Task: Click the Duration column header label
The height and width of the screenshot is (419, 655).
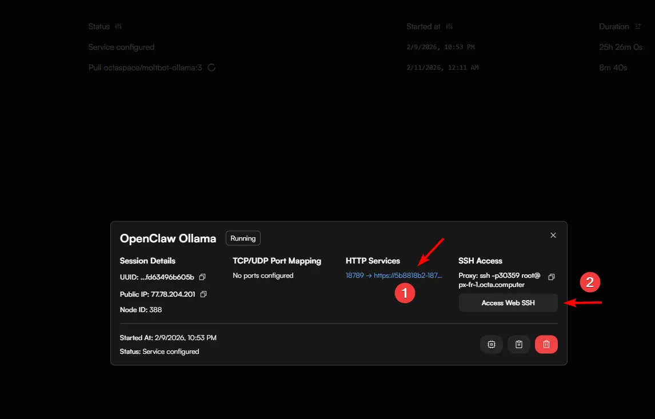Action: pyautogui.click(x=614, y=26)
